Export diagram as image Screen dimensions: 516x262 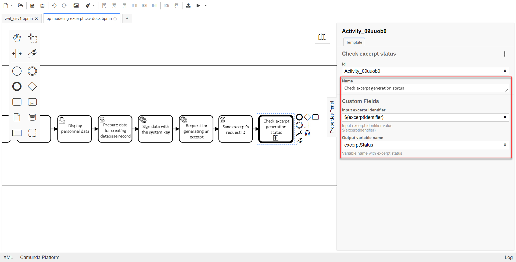click(76, 5)
